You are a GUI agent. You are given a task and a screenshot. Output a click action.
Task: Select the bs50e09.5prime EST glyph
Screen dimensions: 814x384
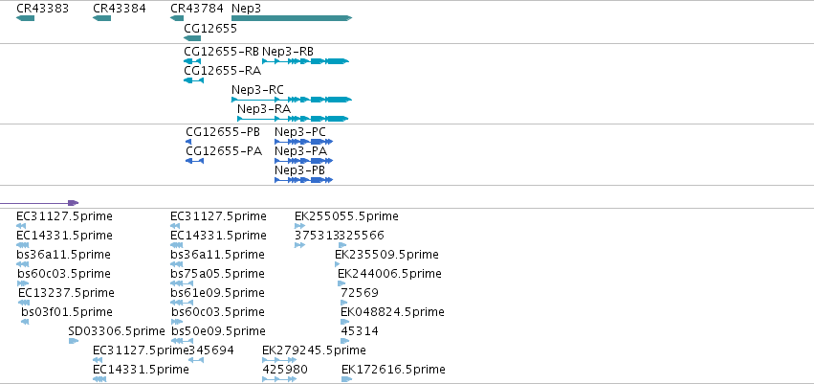point(182,341)
